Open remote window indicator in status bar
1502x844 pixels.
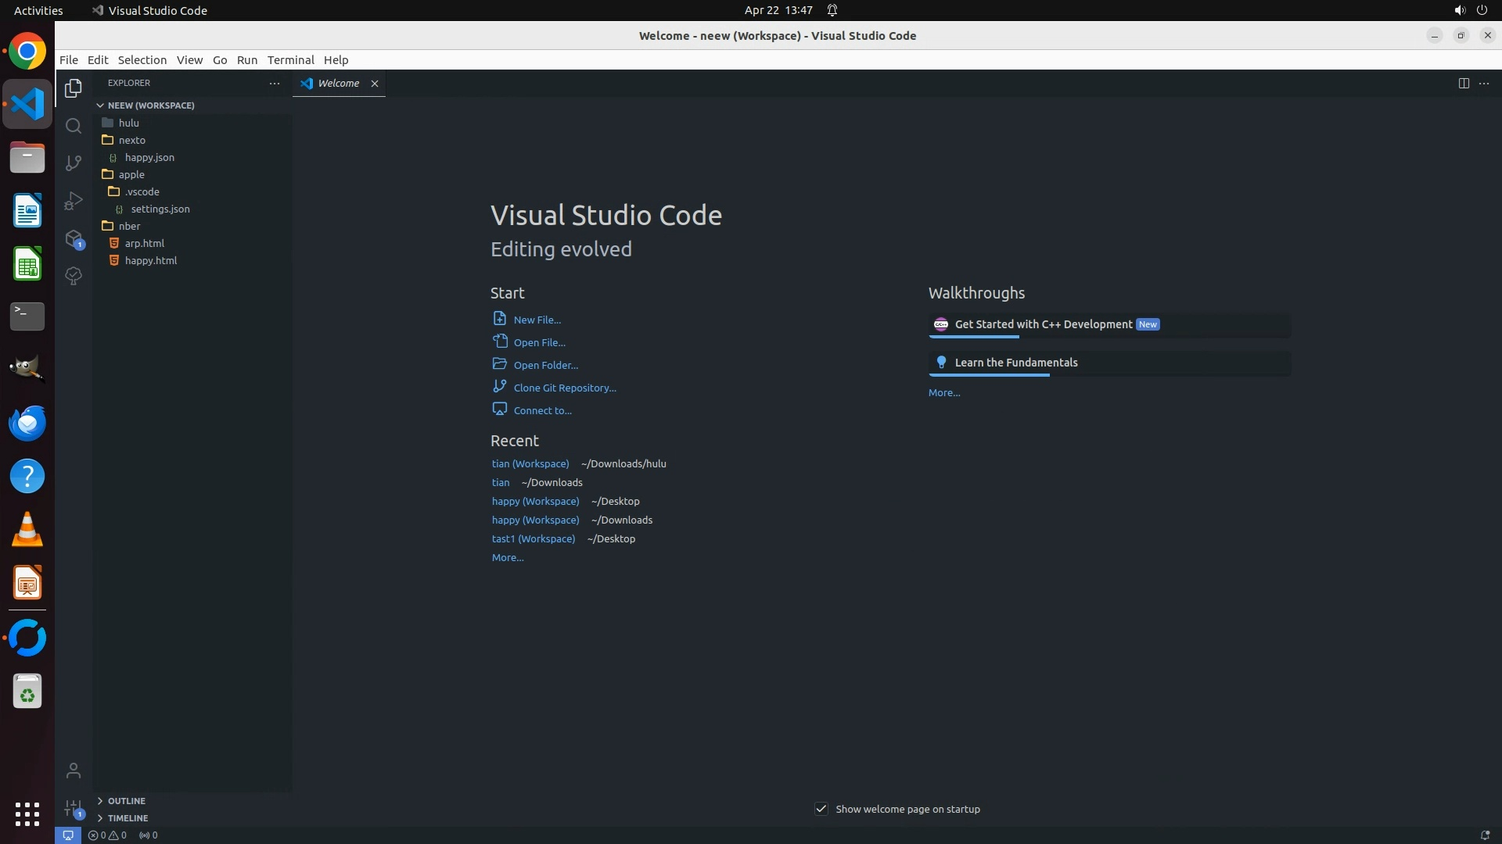68,835
